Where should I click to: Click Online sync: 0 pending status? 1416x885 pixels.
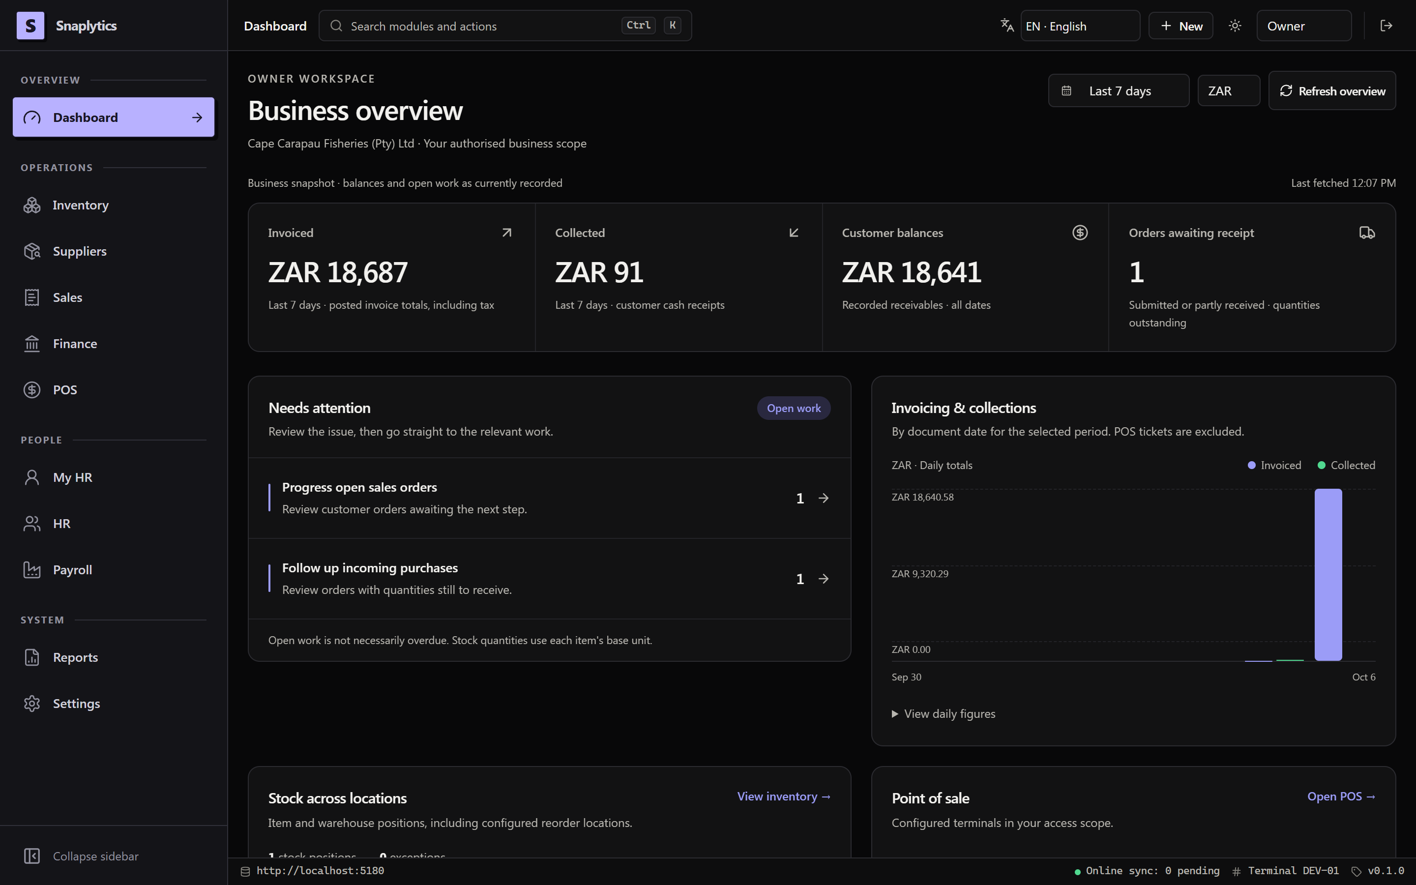point(1147,871)
